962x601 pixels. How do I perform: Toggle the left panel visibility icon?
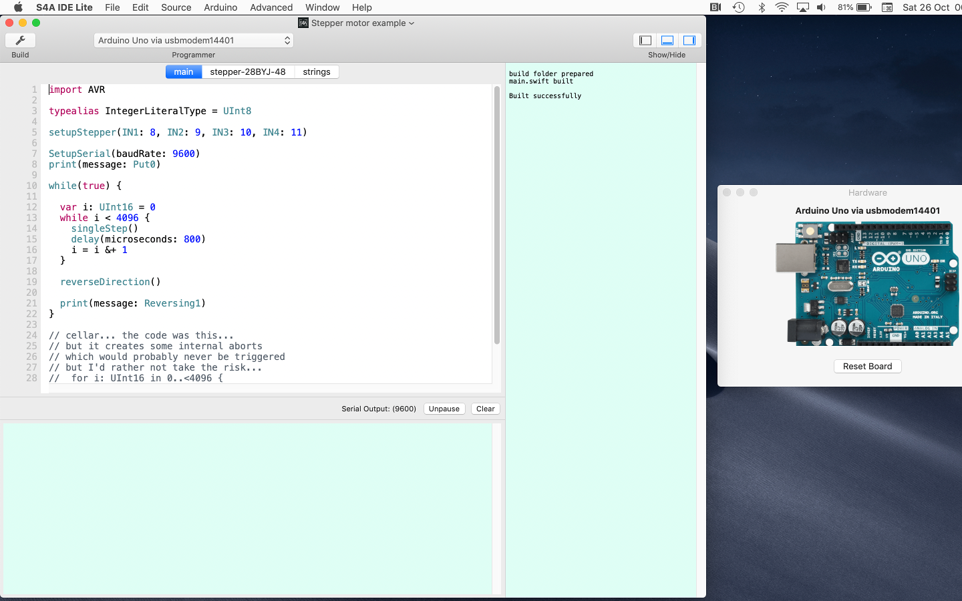[645, 40]
